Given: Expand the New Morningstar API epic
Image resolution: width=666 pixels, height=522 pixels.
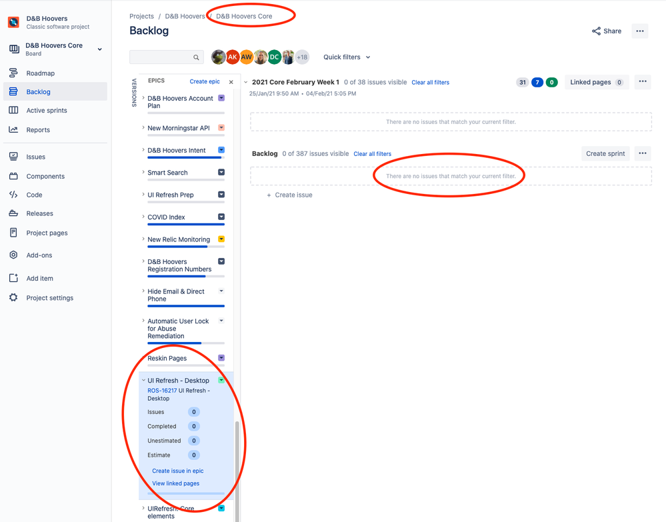Looking at the screenshot, I should (x=143, y=127).
